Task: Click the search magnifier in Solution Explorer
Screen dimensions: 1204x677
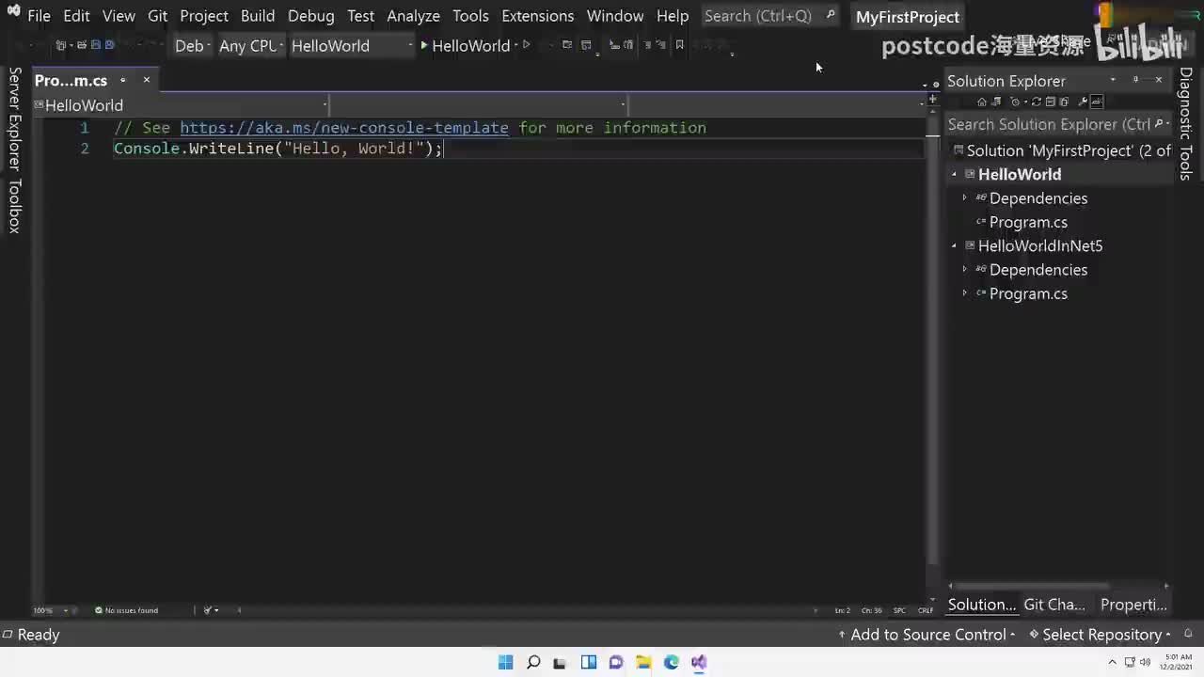Action: (1159, 123)
